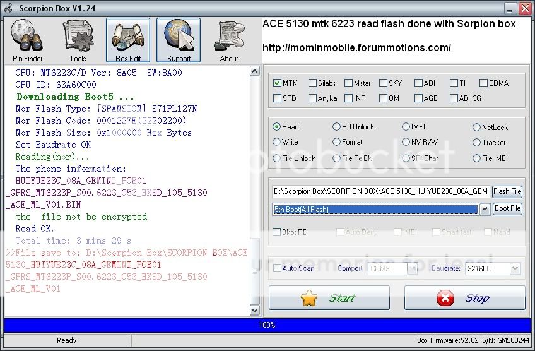The image size is (535, 351).
Task: Click the Start button with star
Action: coord(329,298)
